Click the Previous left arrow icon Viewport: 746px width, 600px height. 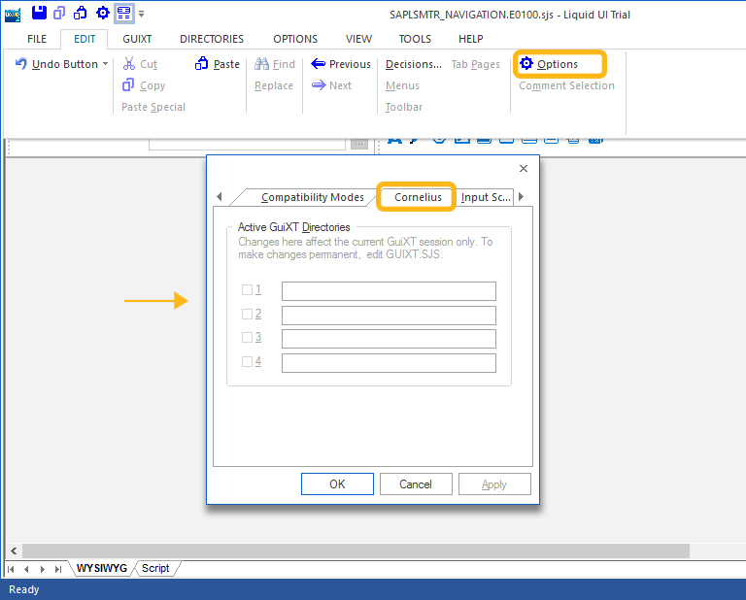[318, 64]
